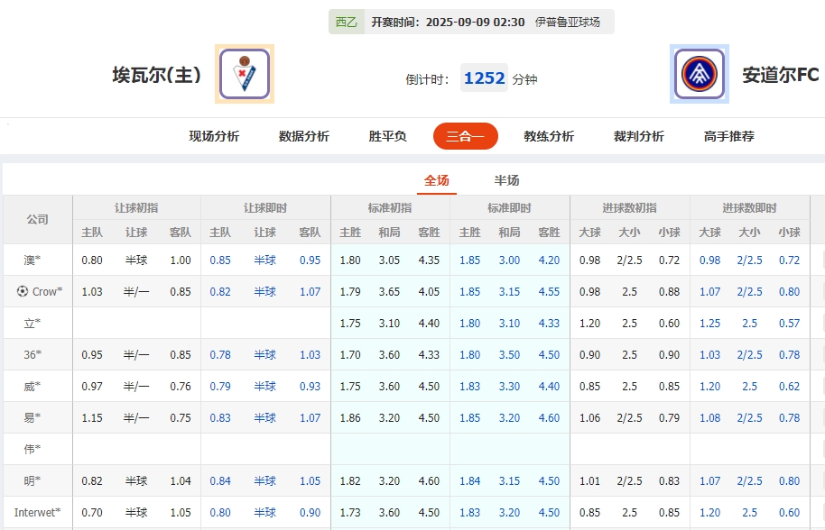Click the blue 半球 live handicap for 澳*
825x530 pixels.
tap(264, 260)
